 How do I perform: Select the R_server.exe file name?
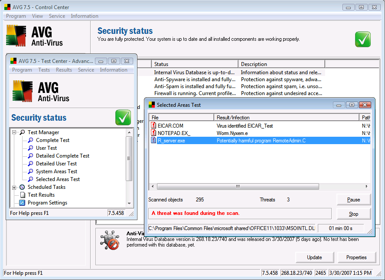tap(171, 141)
